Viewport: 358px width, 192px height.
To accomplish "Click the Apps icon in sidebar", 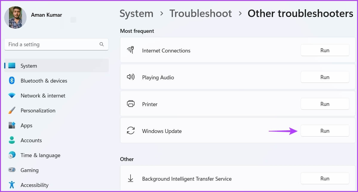I will click(x=12, y=125).
